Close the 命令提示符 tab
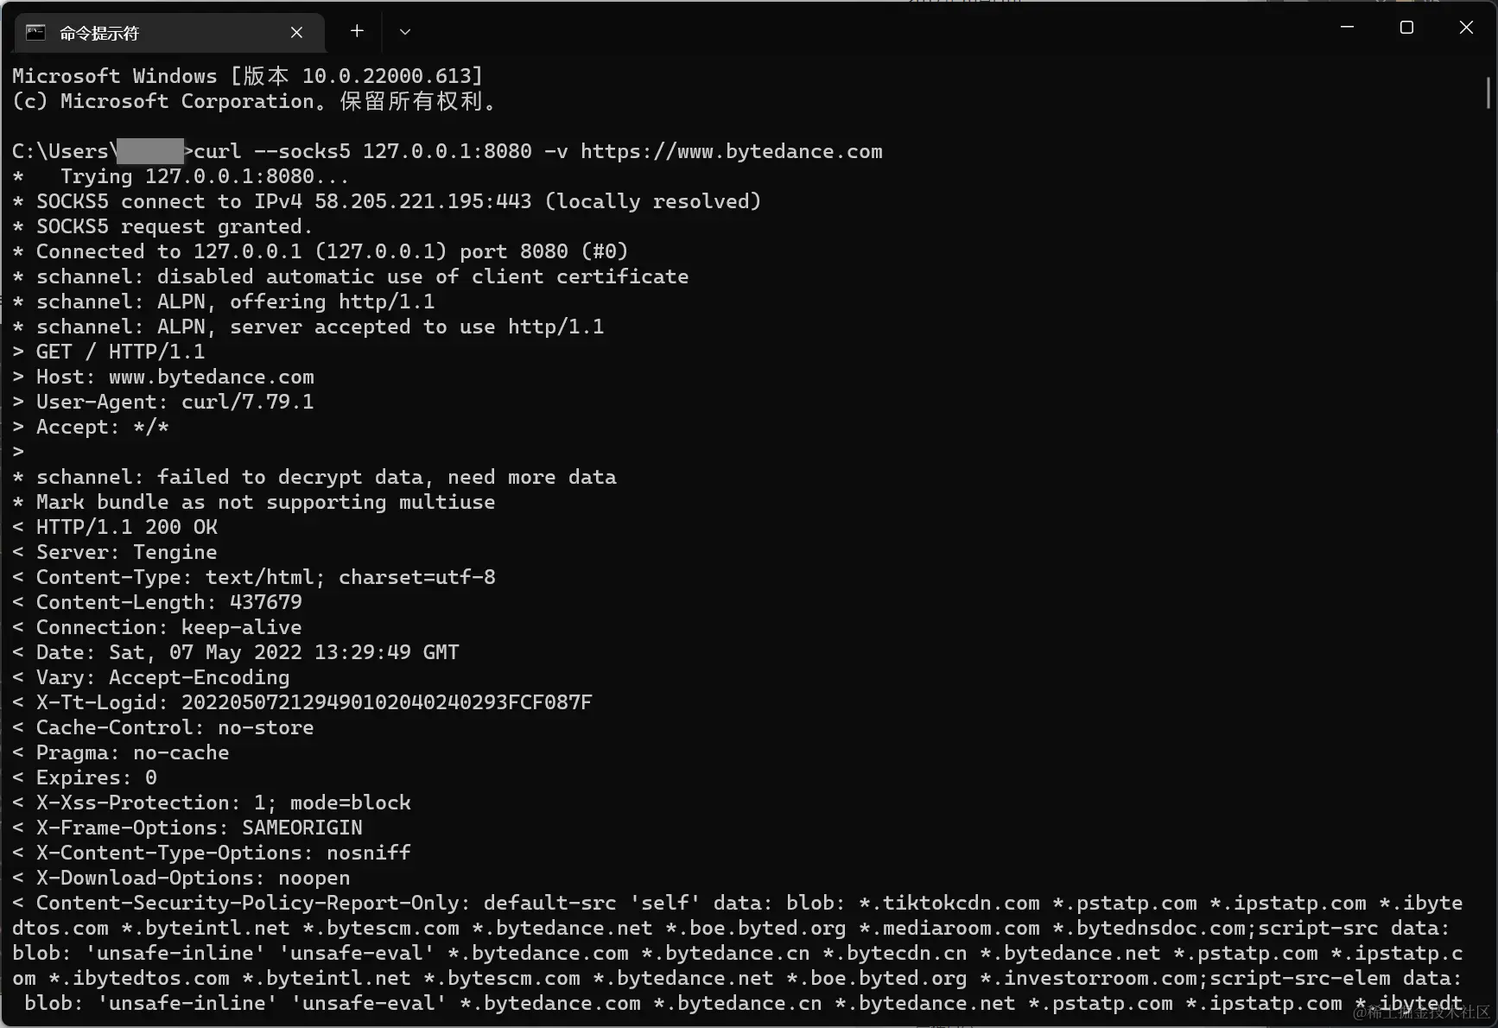The width and height of the screenshot is (1498, 1028). (296, 33)
